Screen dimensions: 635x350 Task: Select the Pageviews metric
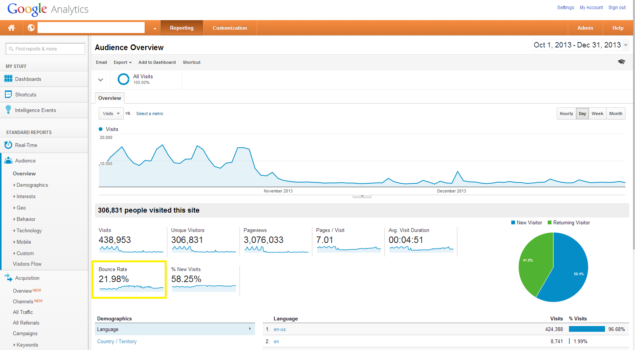(276, 241)
